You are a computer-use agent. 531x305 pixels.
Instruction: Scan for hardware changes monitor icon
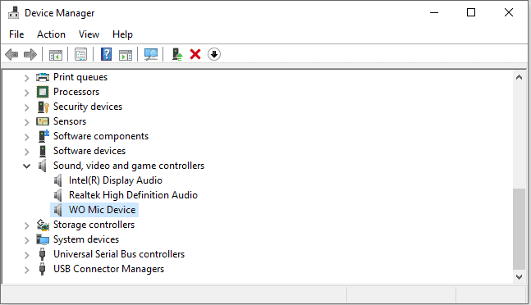pos(151,54)
